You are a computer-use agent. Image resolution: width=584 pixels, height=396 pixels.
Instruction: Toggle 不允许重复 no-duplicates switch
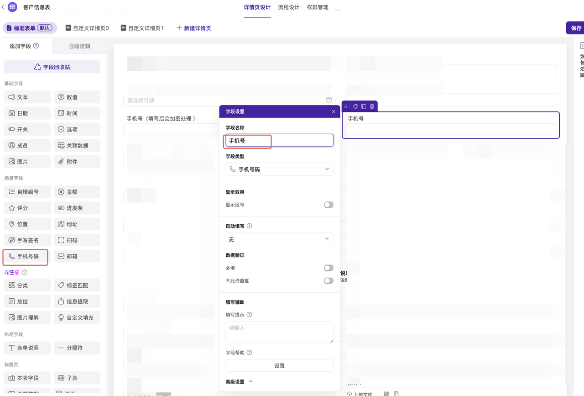coord(328,281)
